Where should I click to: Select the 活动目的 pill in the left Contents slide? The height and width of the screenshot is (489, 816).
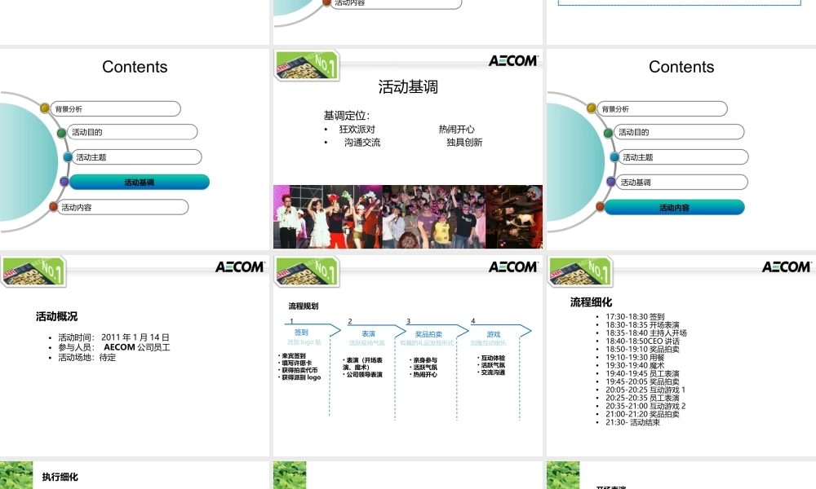tap(132, 132)
